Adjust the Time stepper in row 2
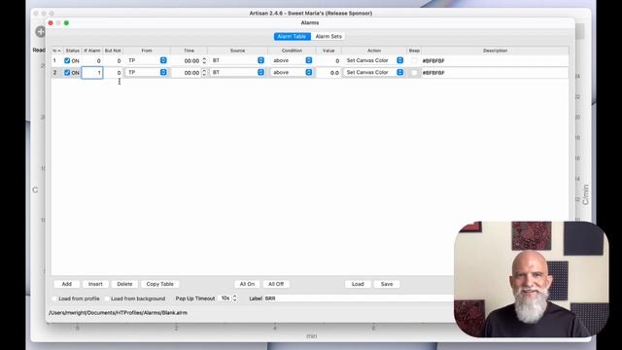Image resolution: width=622 pixels, height=350 pixels. pos(204,73)
